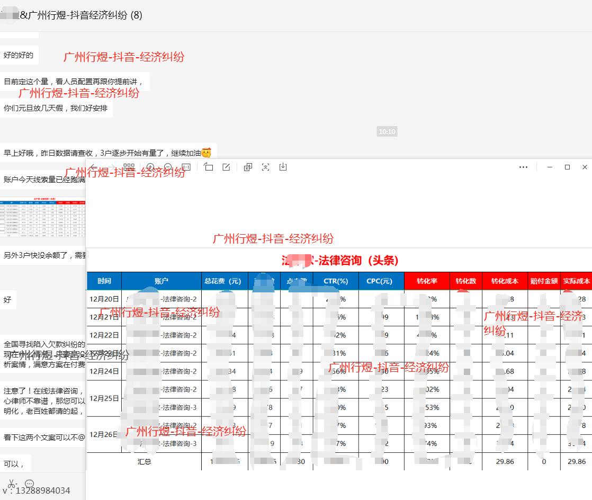Rotate the image in the viewer
This screenshot has width=592, height=500.
click(209, 167)
